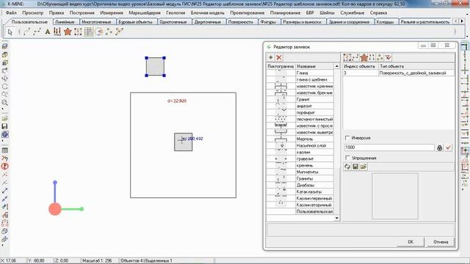Select the arrow pointer tool in main toolbar
The height and width of the screenshot is (264, 470).
[x=10, y=32]
